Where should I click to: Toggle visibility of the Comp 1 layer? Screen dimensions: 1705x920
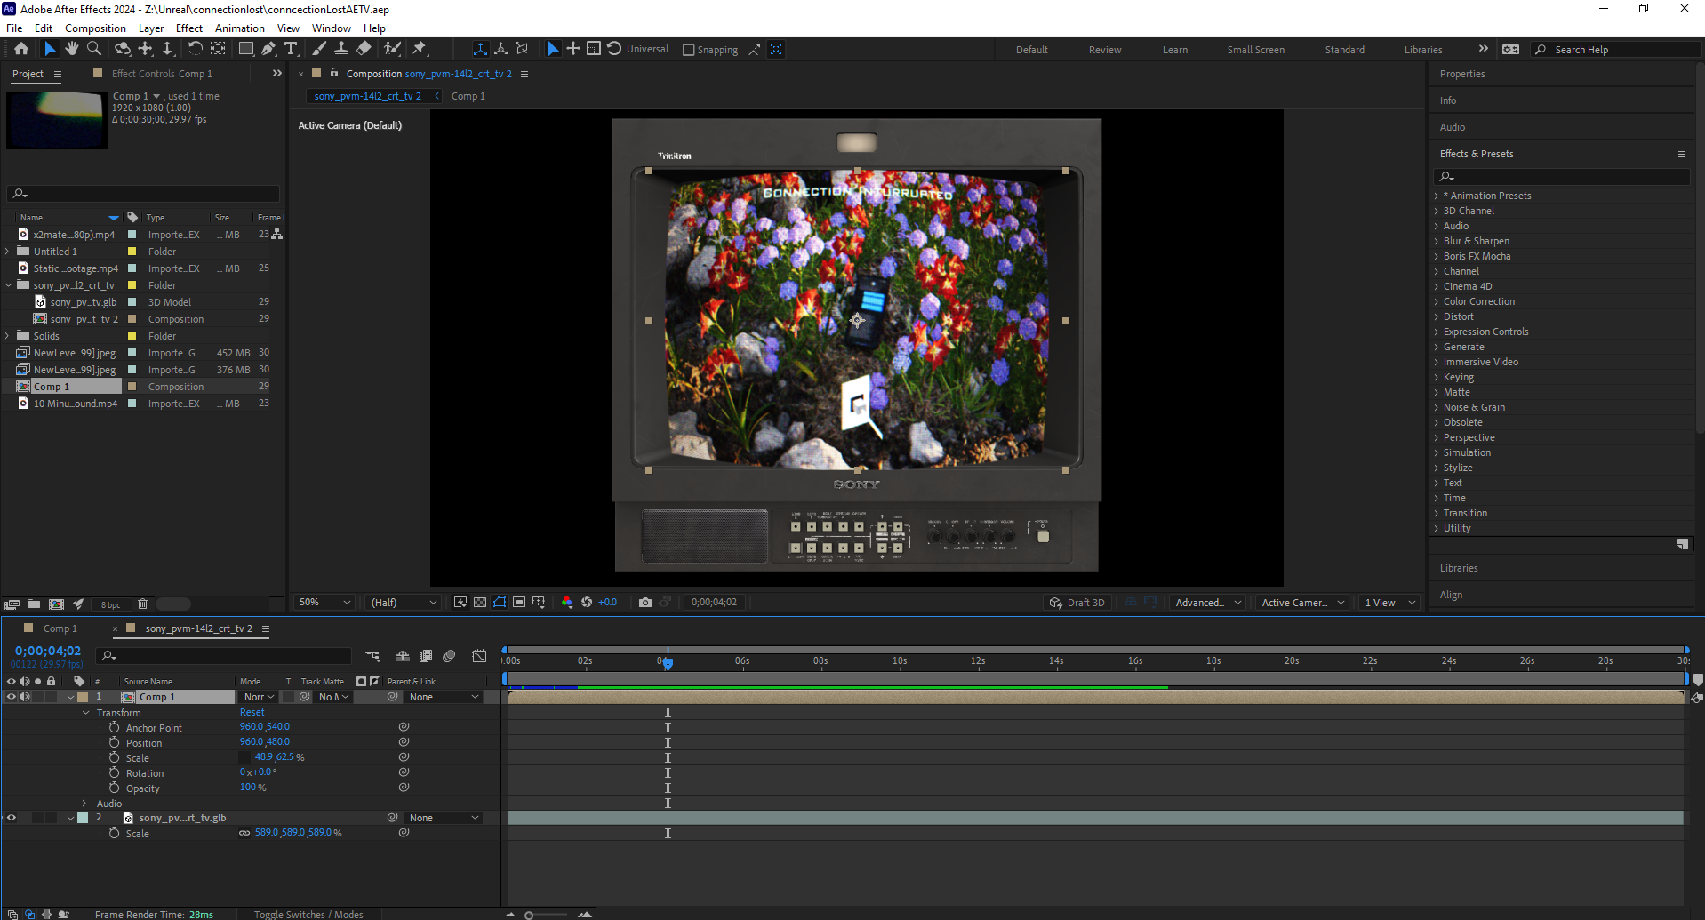pos(11,697)
